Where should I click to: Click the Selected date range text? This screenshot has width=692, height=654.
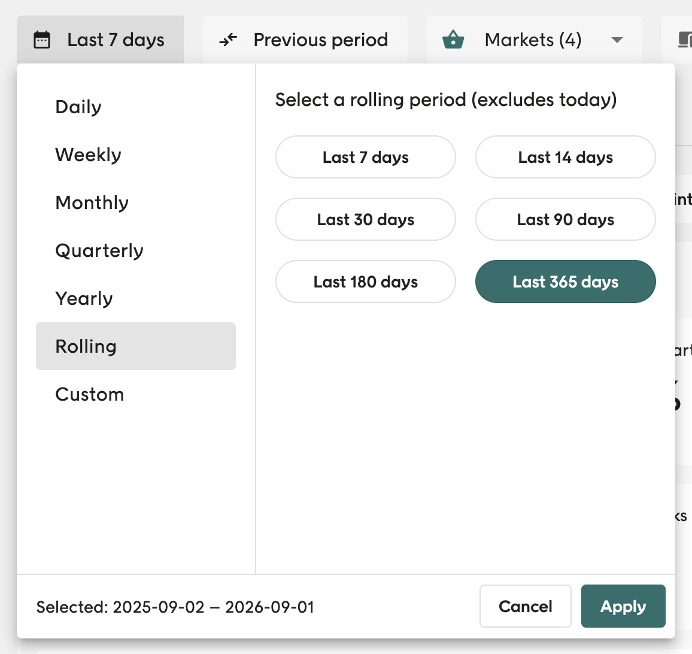pos(175,607)
